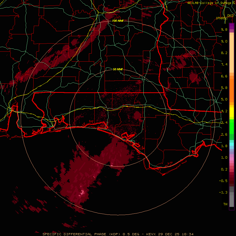The height and width of the screenshot is (236, 236).
Task: Click the yellow segment of the color bar
Action: 232,112
